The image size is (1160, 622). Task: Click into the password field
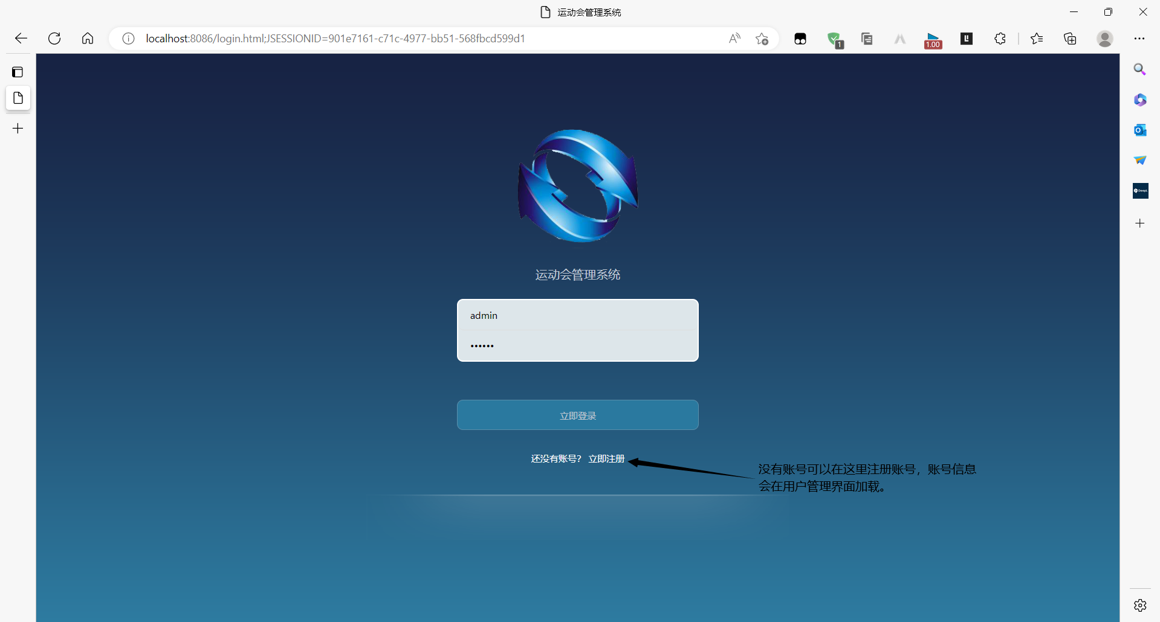577,345
